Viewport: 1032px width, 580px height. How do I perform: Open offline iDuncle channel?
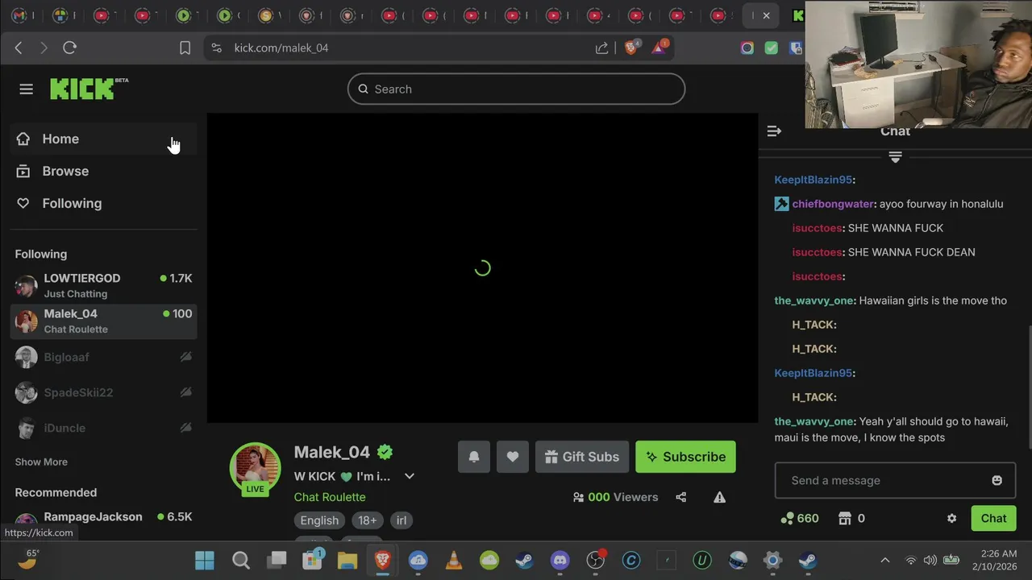[103, 428]
